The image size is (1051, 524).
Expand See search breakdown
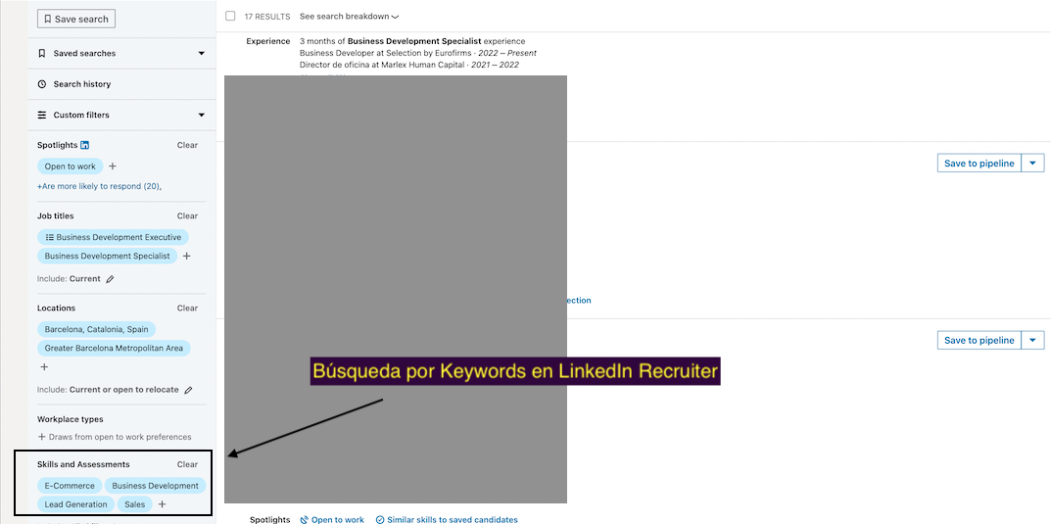pyautogui.click(x=349, y=16)
